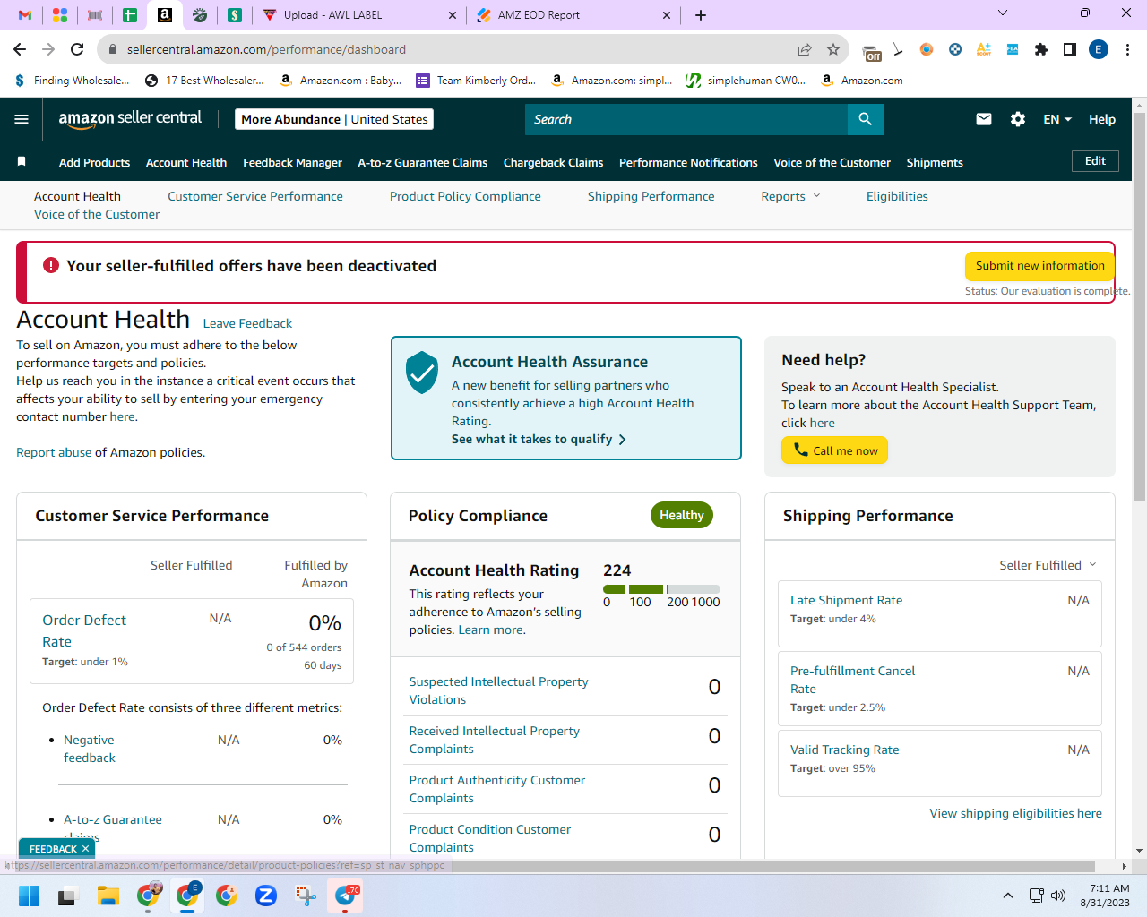Click the share page icon in address bar
The width and height of the screenshot is (1147, 917).
(805, 49)
